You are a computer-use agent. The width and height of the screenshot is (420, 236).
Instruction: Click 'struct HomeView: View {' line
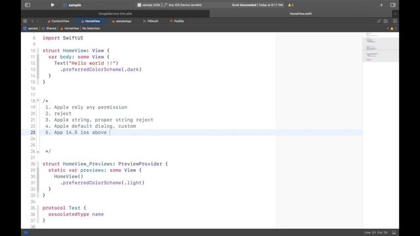click(x=76, y=50)
